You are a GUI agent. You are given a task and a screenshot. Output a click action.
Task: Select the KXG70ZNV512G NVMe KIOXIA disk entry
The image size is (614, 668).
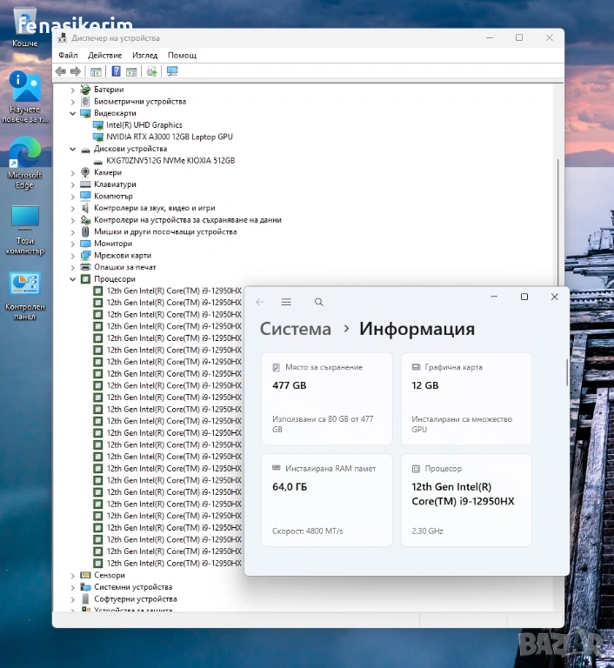170,161
